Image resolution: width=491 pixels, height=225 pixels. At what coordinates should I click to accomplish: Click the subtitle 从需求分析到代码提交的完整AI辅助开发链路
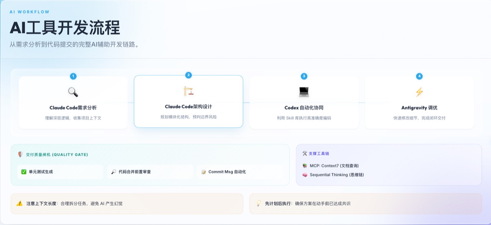(74, 44)
